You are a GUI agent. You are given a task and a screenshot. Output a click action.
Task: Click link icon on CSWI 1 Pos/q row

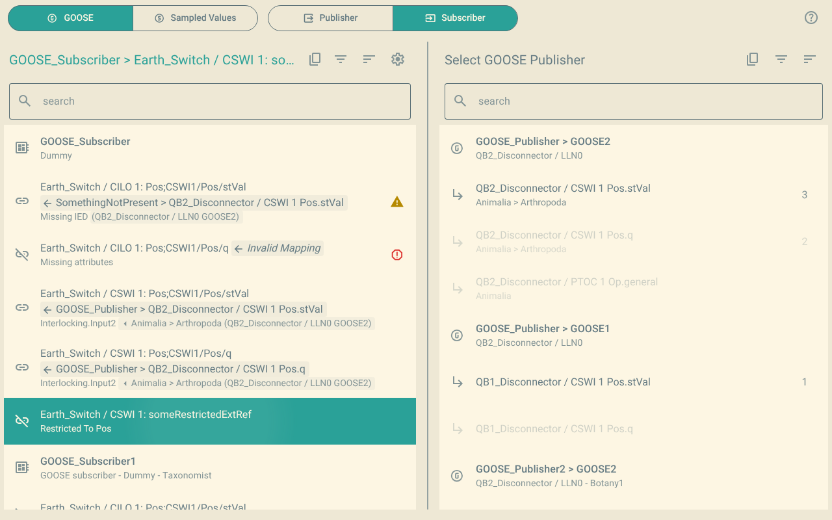point(22,368)
